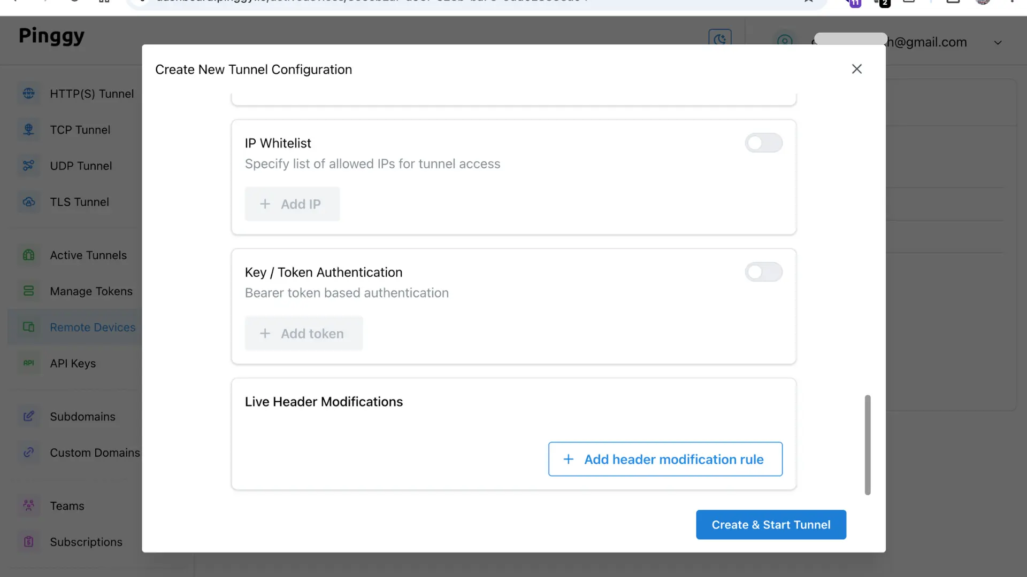Click the Subdomains edit icon
Image resolution: width=1027 pixels, height=577 pixels.
click(x=29, y=416)
